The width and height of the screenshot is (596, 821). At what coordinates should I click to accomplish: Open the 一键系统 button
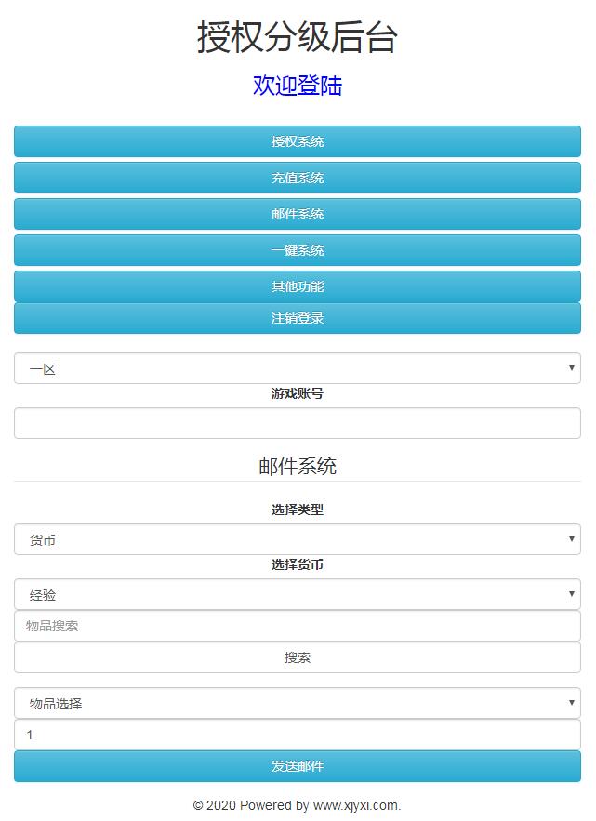click(298, 250)
